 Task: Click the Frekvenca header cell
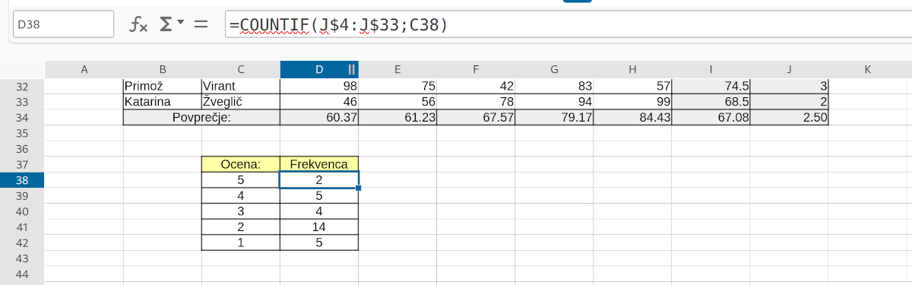point(319,164)
